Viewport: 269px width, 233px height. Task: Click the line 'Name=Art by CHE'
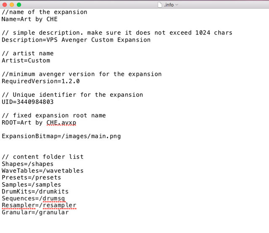[x=29, y=19]
